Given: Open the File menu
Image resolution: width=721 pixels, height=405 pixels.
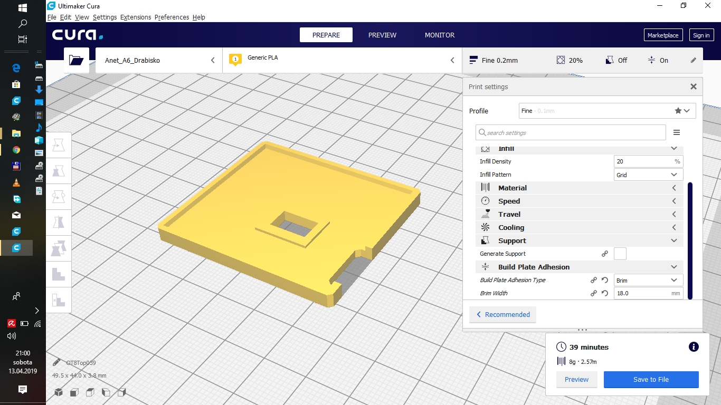Looking at the screenshot, I should point(52,17).
